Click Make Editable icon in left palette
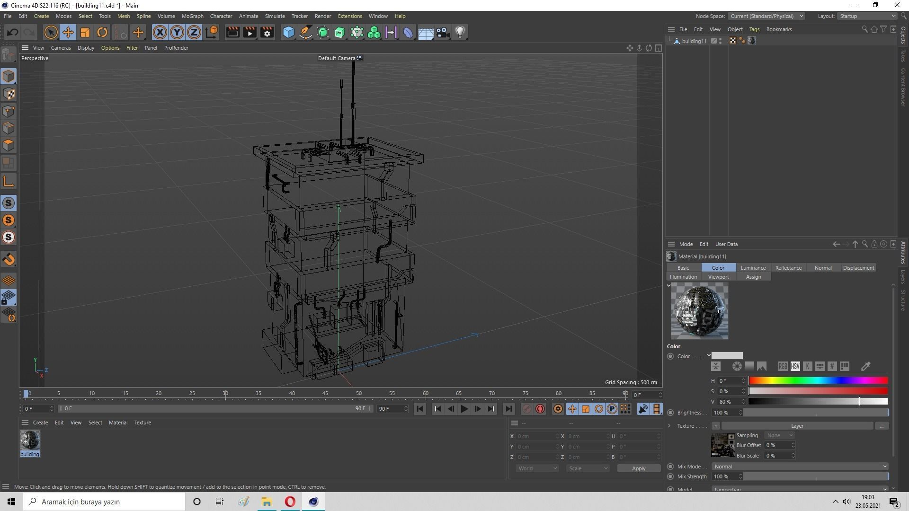 tap(9, 55)
